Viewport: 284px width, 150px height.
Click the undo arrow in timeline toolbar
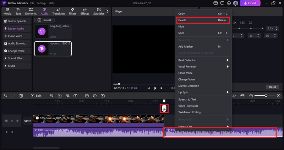[5, 96]
